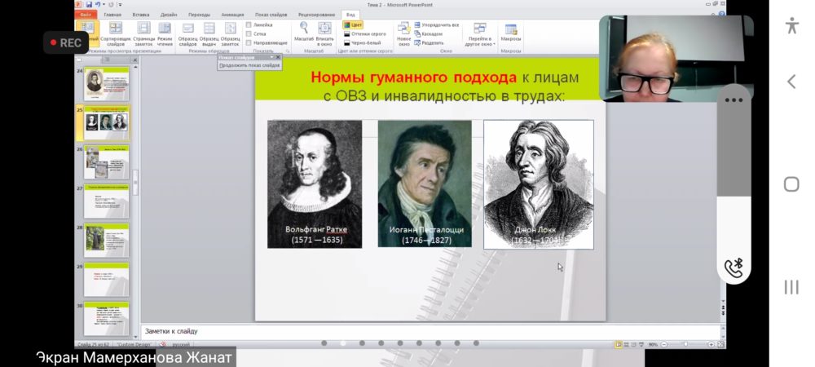Close the slide thumbnails pane
Screen dimensions: 815x367
click(134, 60)
